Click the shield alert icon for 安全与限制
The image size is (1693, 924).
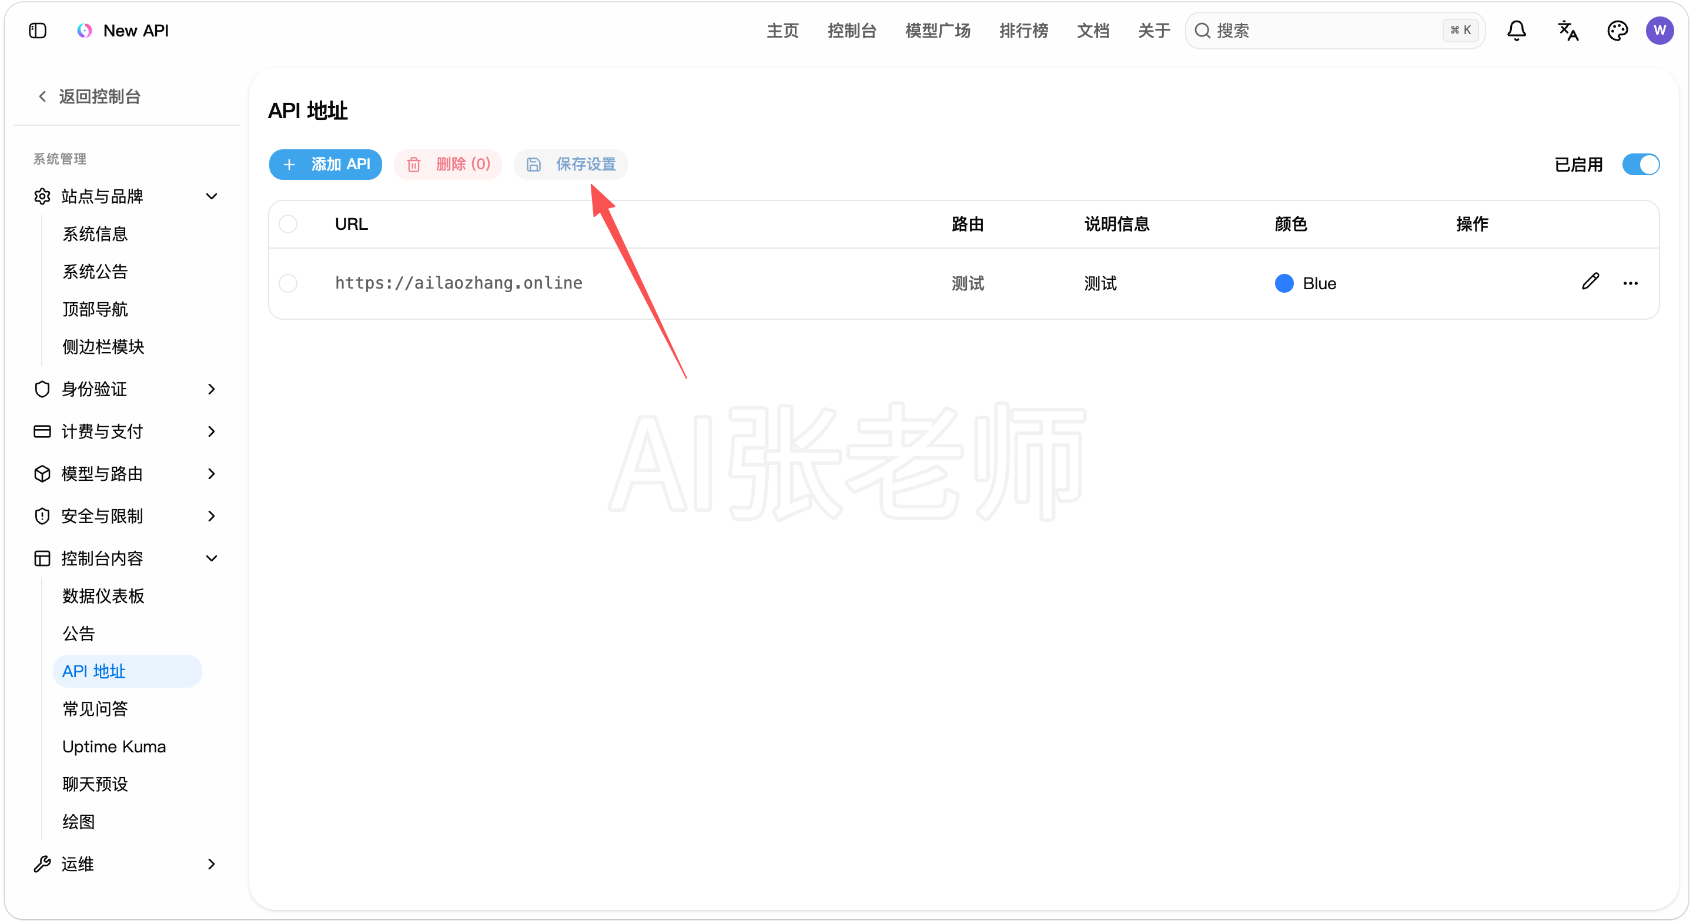[42, 517]
